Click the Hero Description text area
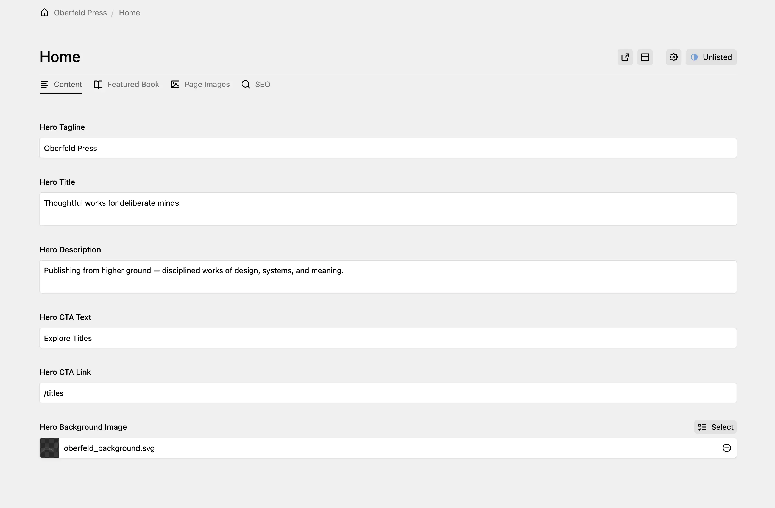Screen dimensions: 775x508 (x=387, y=277)
